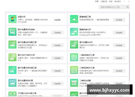Select the 图片批量加时间戳工具 title
Screen dimensions: 135x97
click(27, 42)
